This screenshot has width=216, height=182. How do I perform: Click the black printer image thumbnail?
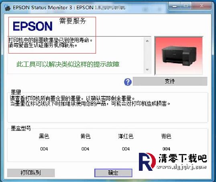pyautogui.click(x=179, y=56)
